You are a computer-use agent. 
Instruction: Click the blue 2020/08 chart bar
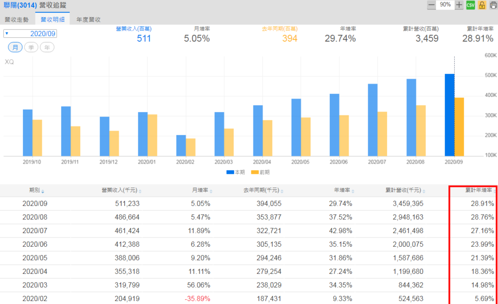pos(411,118)
